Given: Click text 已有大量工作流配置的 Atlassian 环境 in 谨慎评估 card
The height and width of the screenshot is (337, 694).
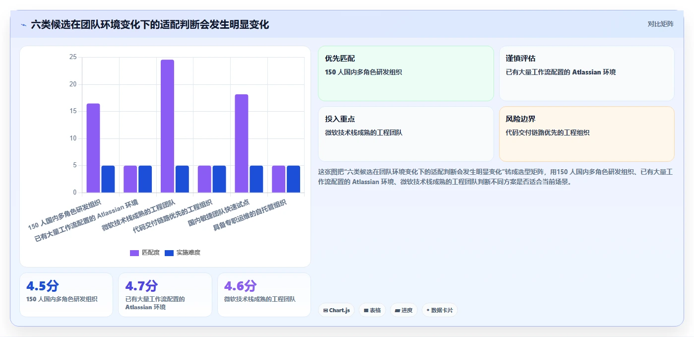Looking at the screenshot, I should tap(561, 72).
